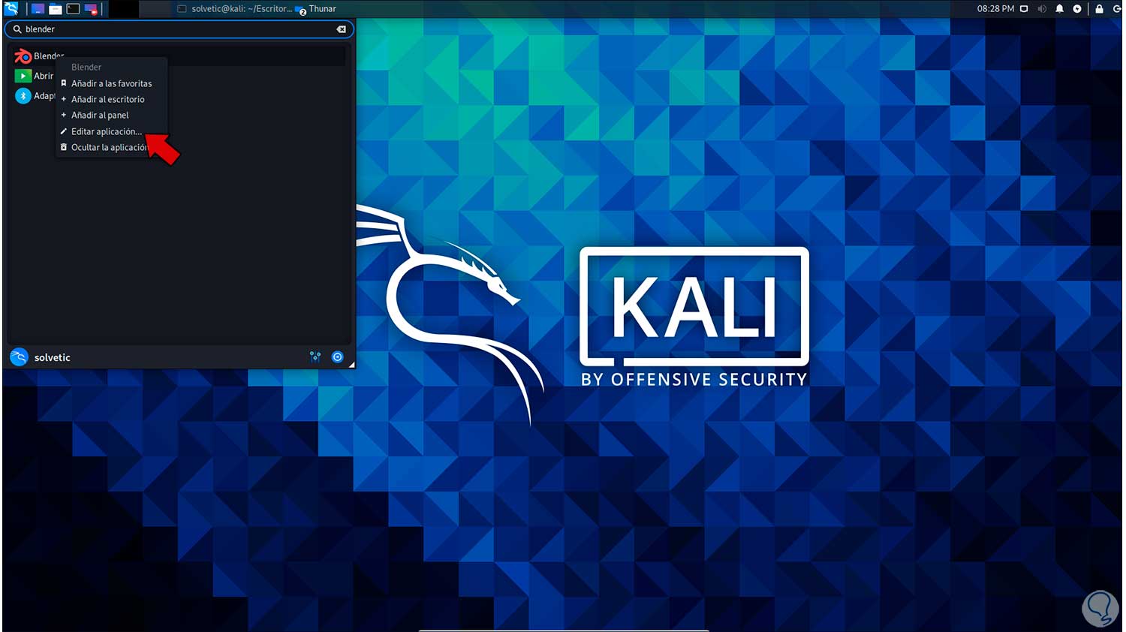This screenshot has width=1126, height=632.
Task: Click the screen recorder panel launcher
Action: tap(91, 9)
